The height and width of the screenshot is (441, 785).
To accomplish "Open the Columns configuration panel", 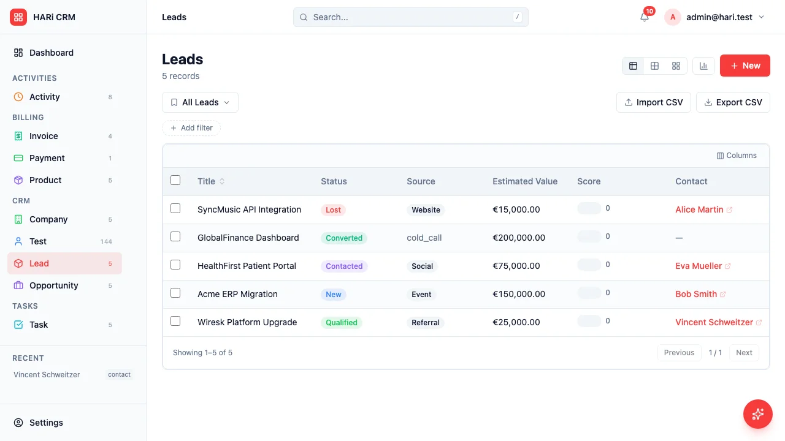I will [737, 156].
